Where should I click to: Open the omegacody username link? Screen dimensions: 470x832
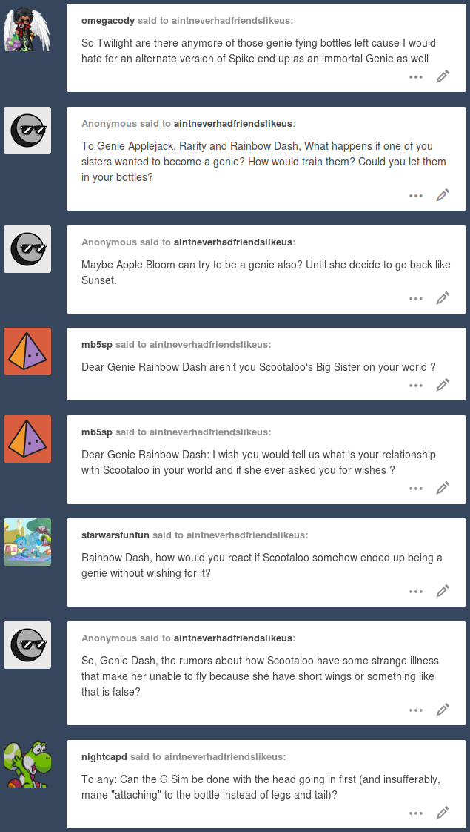[109, 21]
